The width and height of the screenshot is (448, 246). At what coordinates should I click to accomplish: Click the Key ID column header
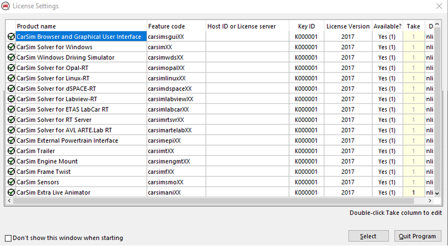(306, 26)
